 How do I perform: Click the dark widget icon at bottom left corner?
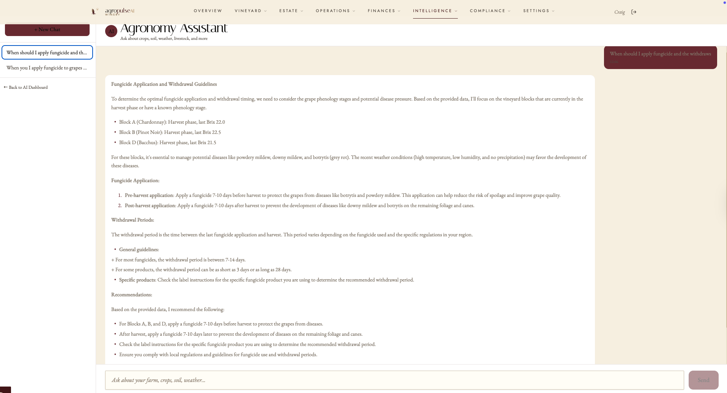pyautogui.click(x=5, y=390)
